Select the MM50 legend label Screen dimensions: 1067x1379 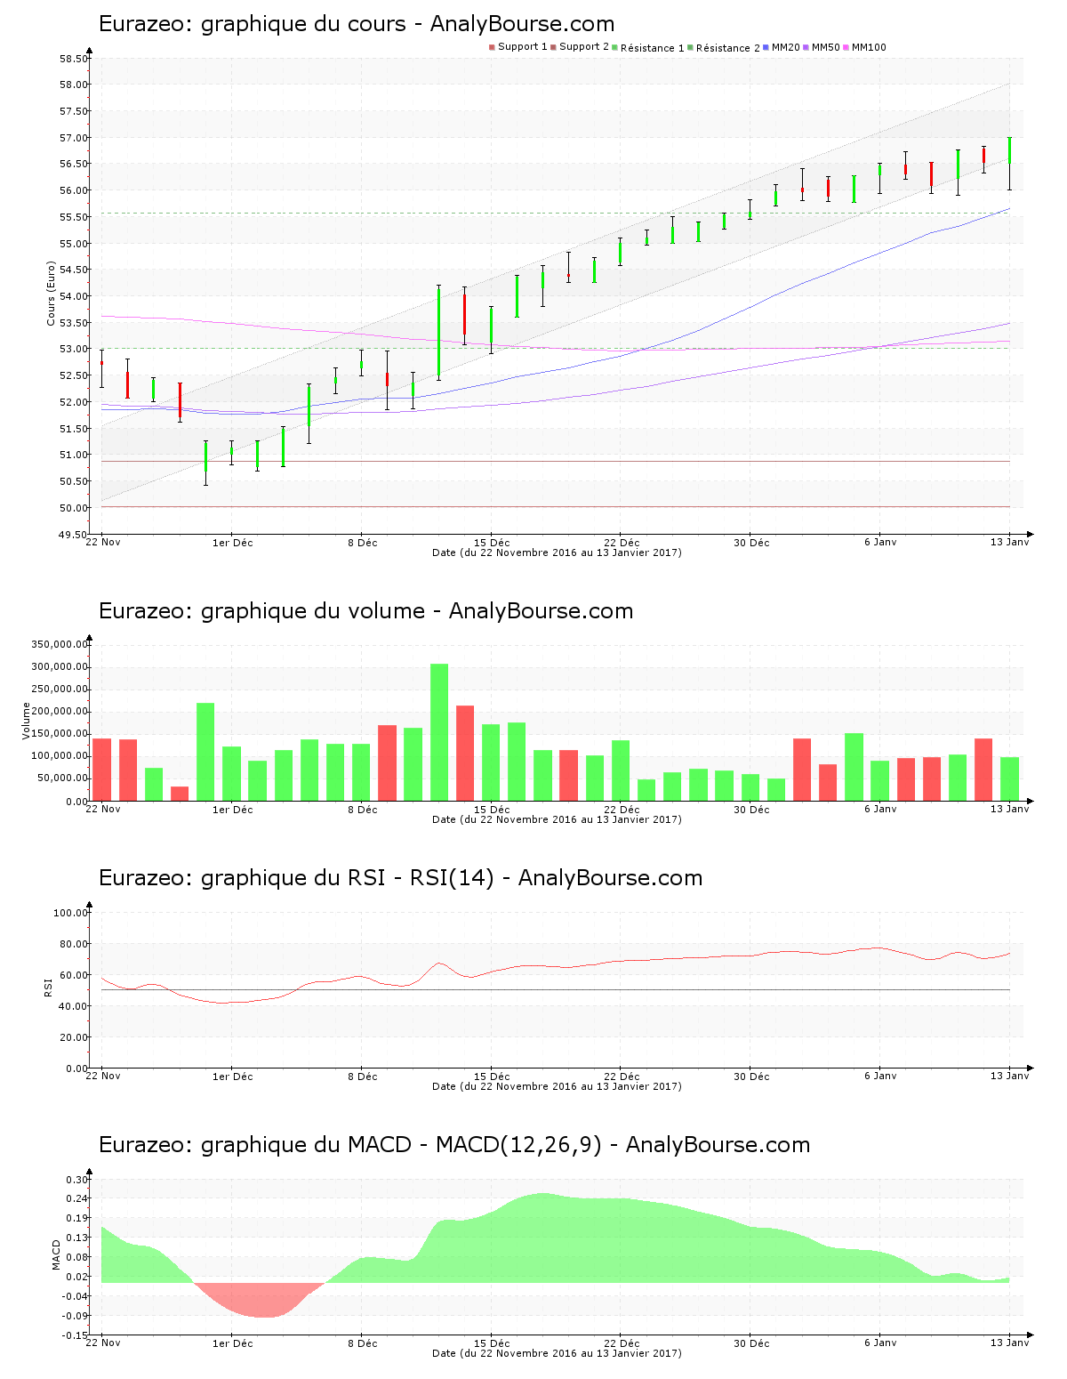tap(825, 47)
